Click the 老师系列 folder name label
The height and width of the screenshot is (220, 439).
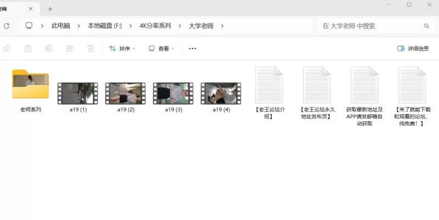click(x=31, y=109)
